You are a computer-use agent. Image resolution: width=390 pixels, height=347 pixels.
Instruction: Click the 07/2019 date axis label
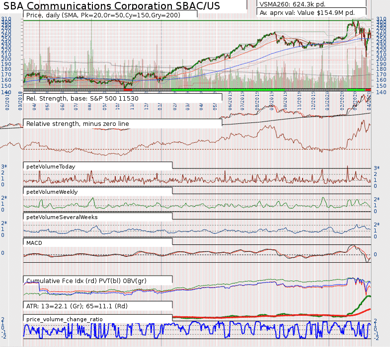243,101
